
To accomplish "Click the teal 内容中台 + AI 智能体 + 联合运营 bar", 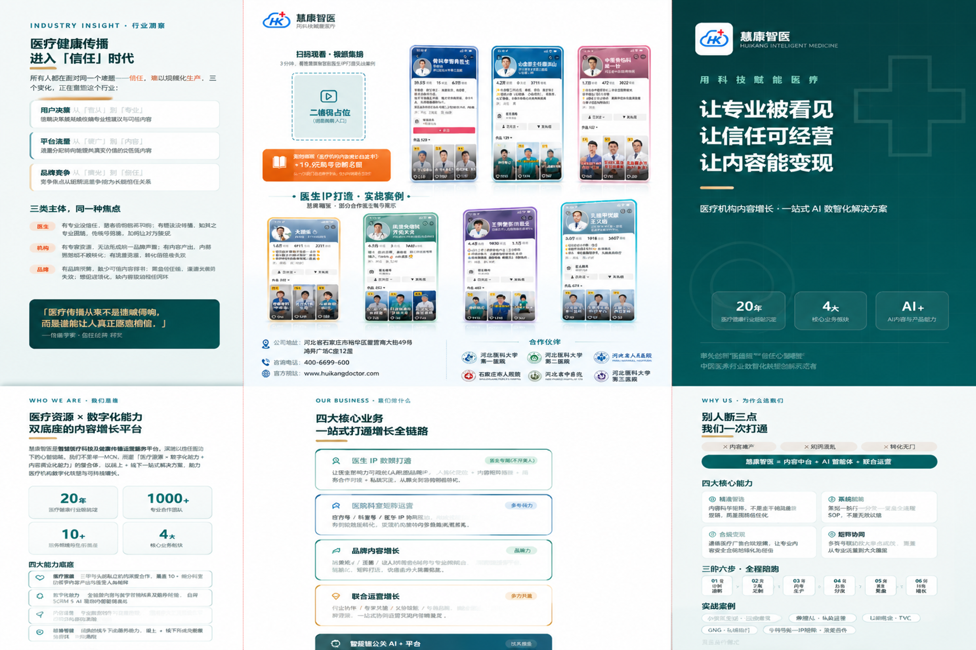I will pyautogui.click(x=819, y=462).
